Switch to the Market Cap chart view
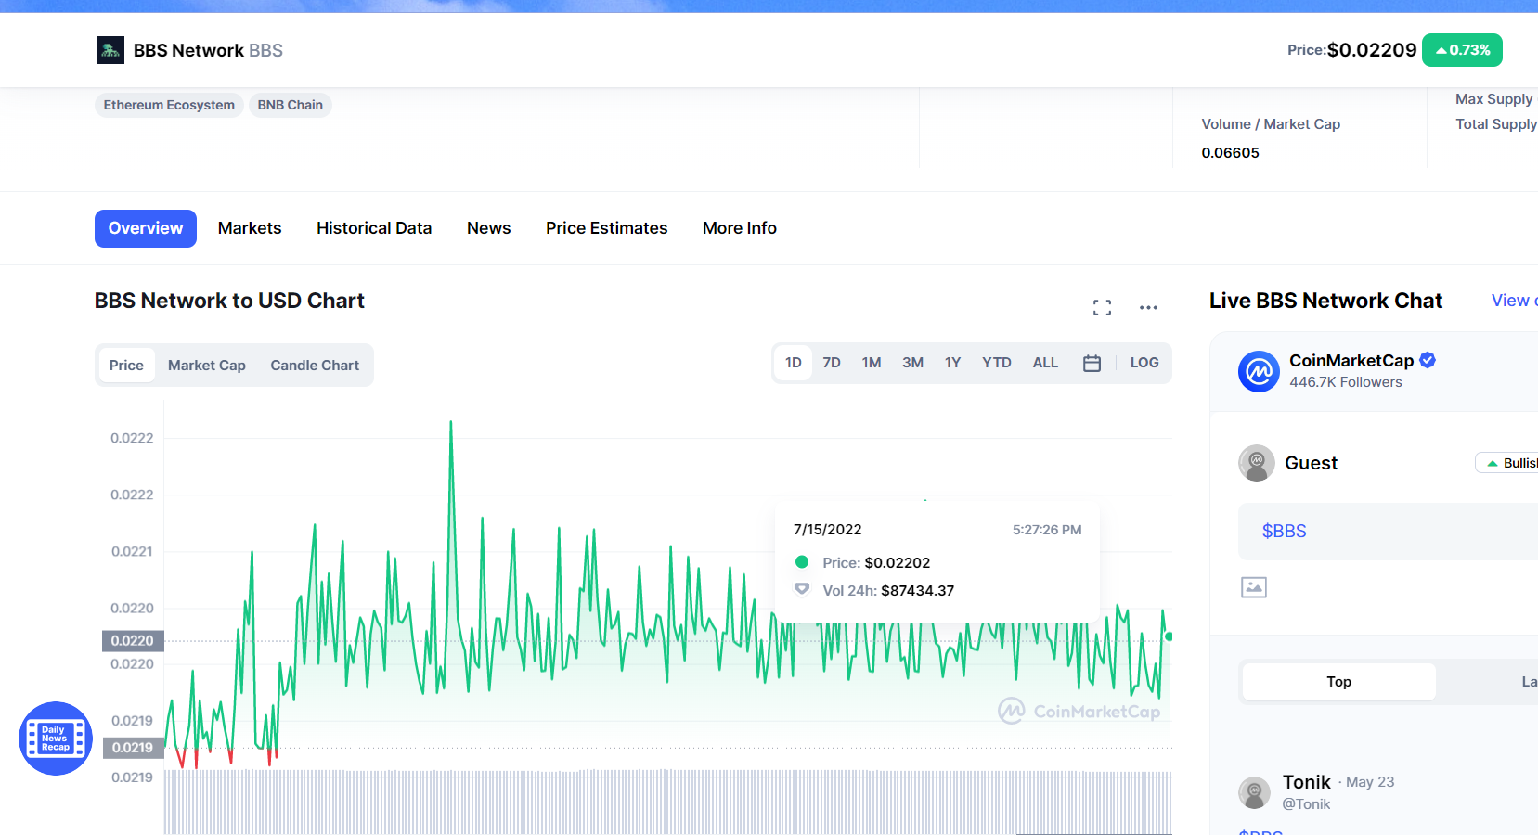1538x835 pixels. 207,366
